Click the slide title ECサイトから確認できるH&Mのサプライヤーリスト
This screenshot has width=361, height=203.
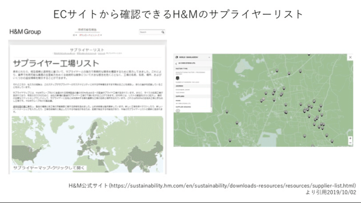tap(178, 14)
